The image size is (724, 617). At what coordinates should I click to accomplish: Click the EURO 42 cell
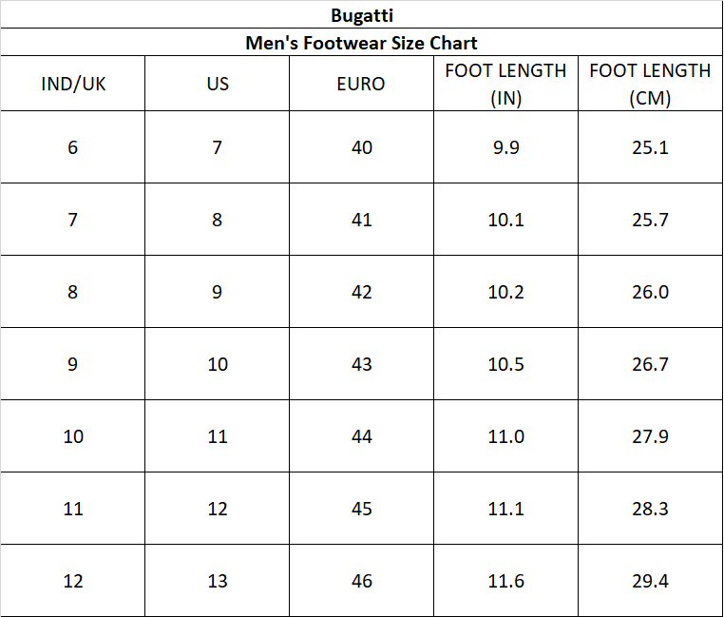tap(361, 292)
